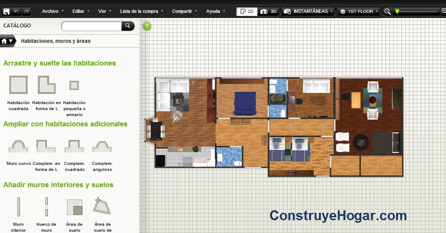Select the polygon Área de suelo de forma icon

click(101, 206)
